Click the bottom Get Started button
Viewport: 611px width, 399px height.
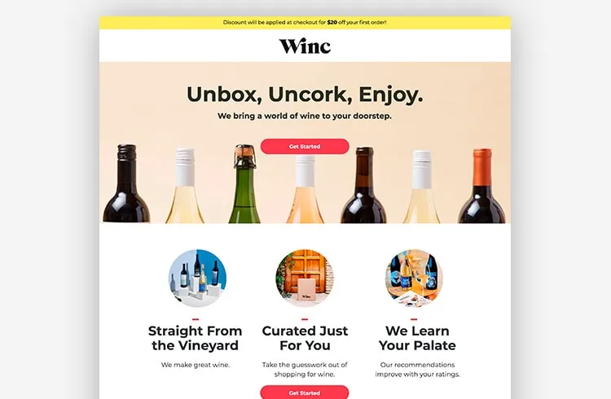pyautogui.click(x=305, y=392)
